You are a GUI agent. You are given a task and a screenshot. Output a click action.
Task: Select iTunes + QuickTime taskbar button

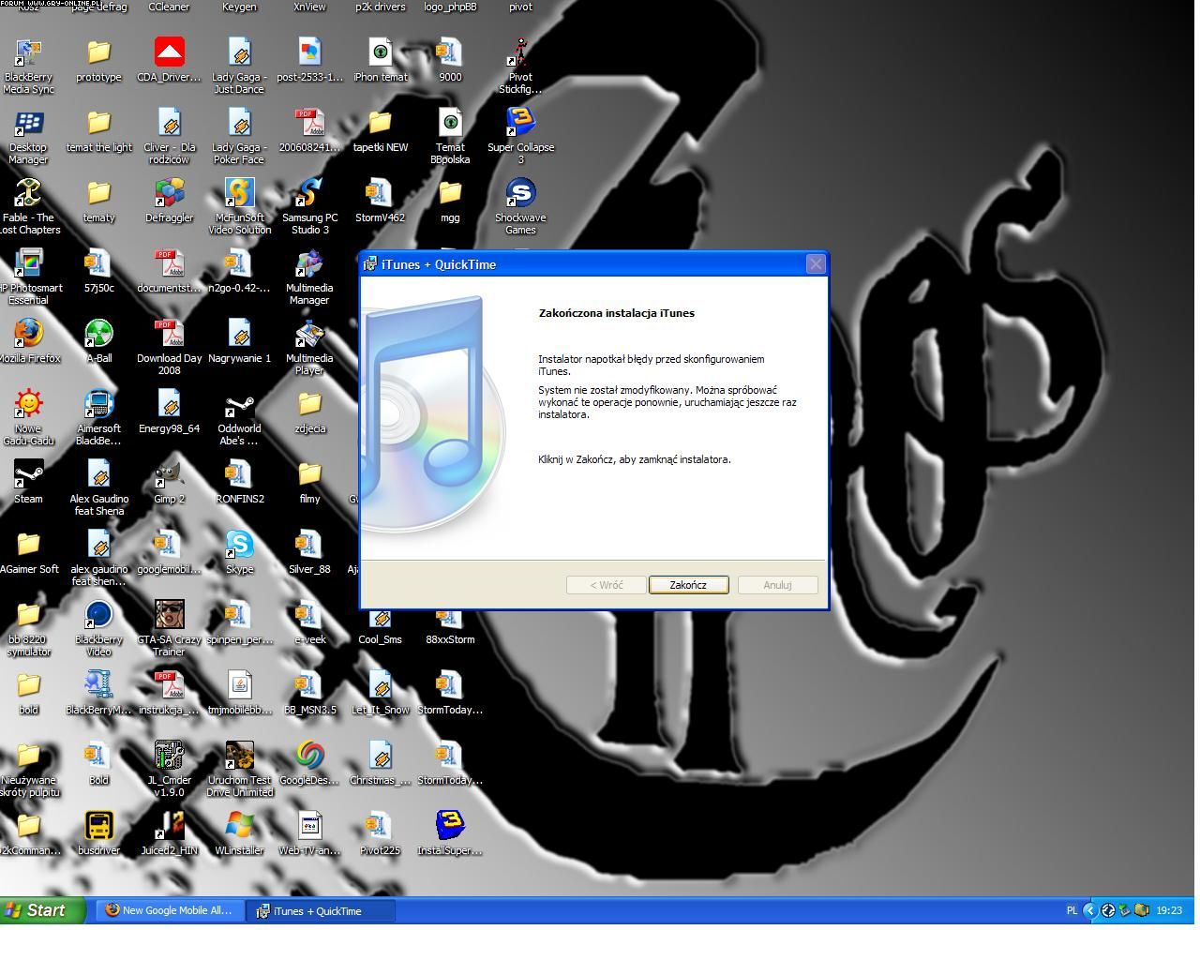321,910
